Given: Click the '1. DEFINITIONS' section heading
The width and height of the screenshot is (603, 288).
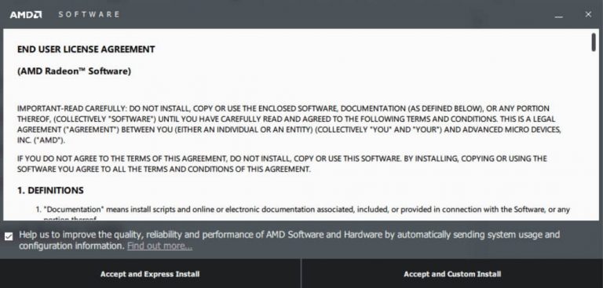Looking at the screenshot, I should [x=50, y=191].
